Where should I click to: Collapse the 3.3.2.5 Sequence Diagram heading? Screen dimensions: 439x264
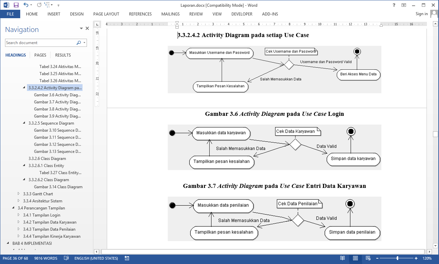[x=24, y=123]
